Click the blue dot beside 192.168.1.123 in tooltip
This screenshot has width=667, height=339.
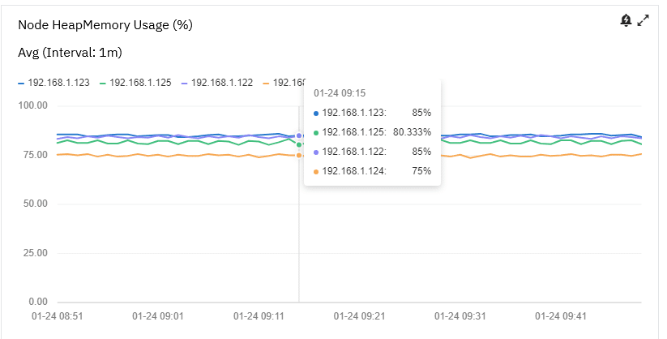[x=316, y=113]
